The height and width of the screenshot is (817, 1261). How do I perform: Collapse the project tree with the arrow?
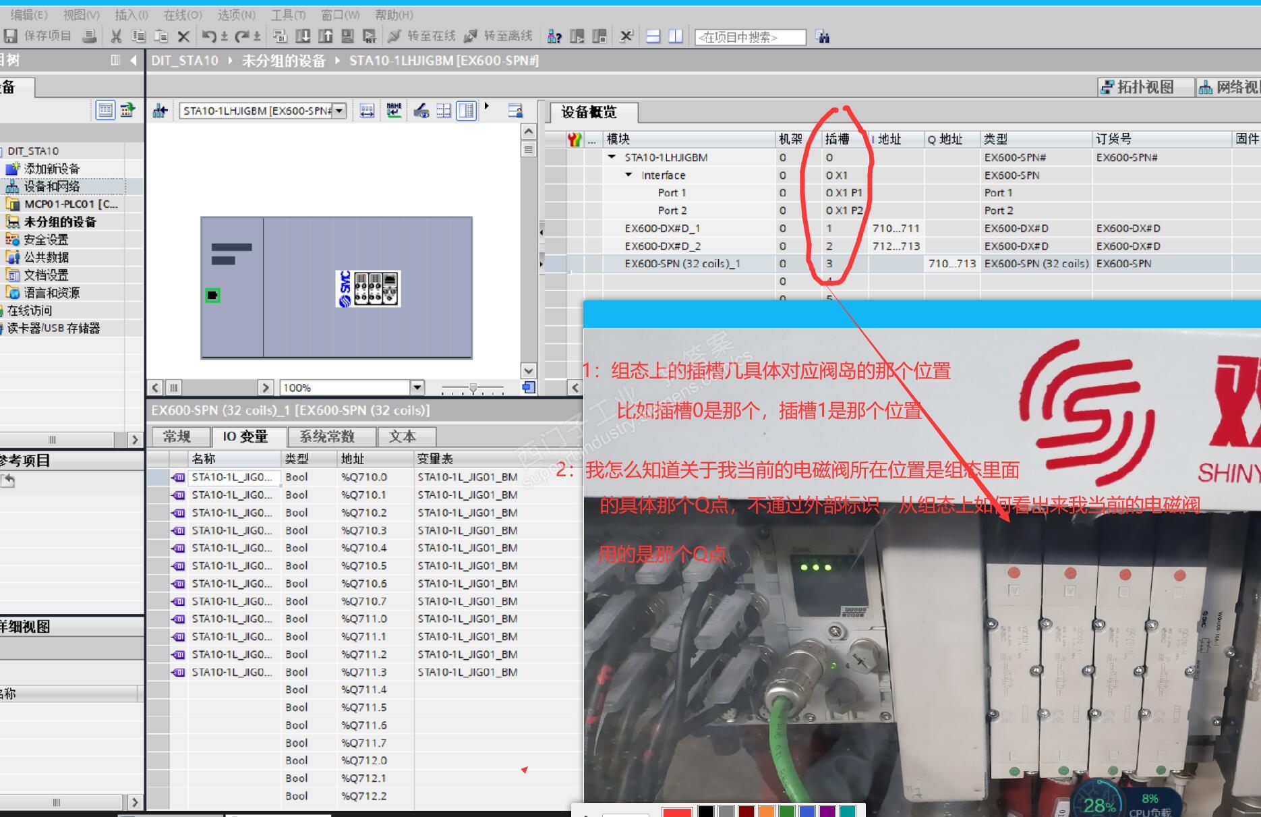[x=134, y=60]
